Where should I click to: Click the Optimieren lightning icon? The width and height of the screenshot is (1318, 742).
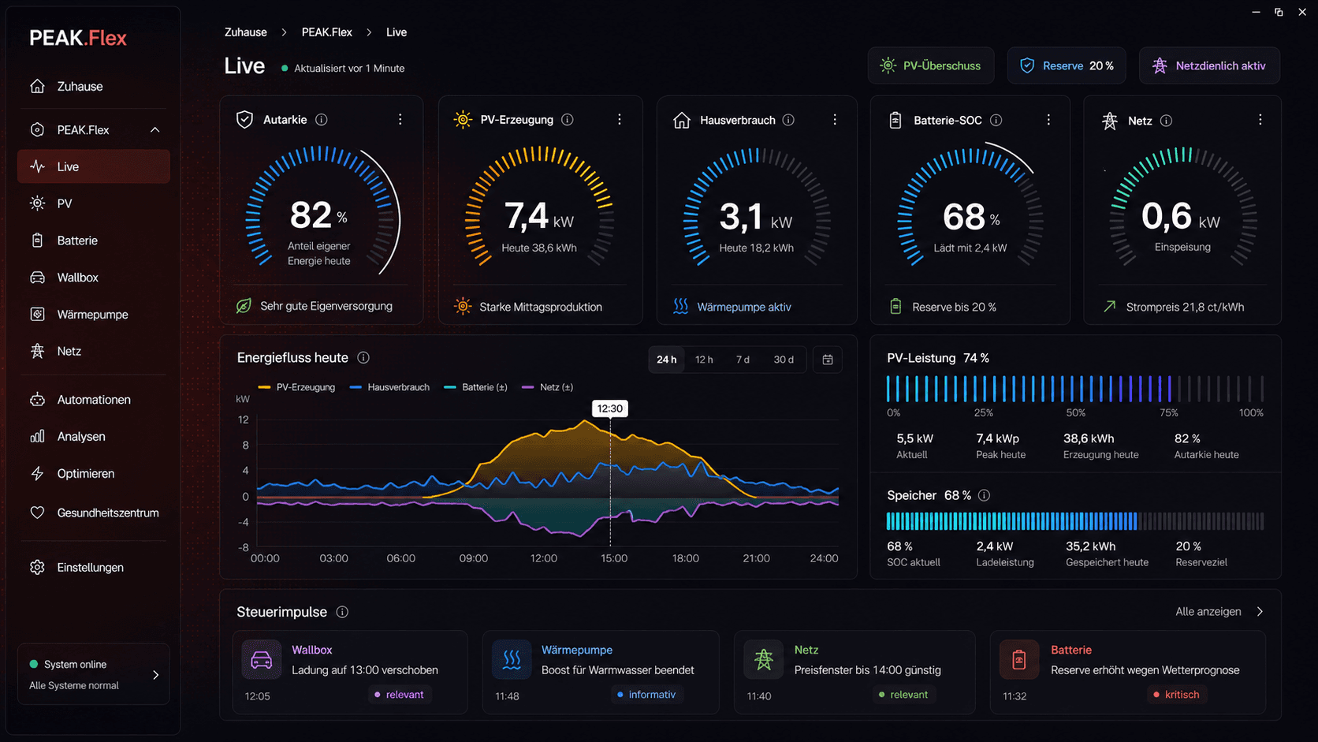[37, 474]
